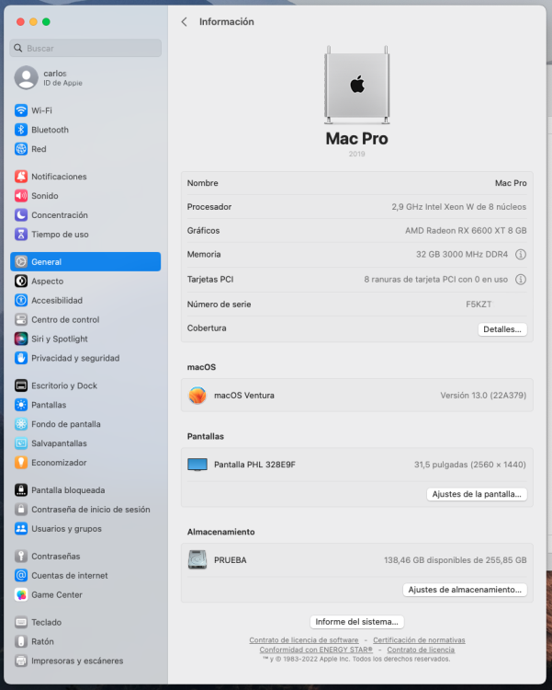The image size is (552, 690).
Task: Select Versión 13.0 (22A379) text
Action: [483, 396]
